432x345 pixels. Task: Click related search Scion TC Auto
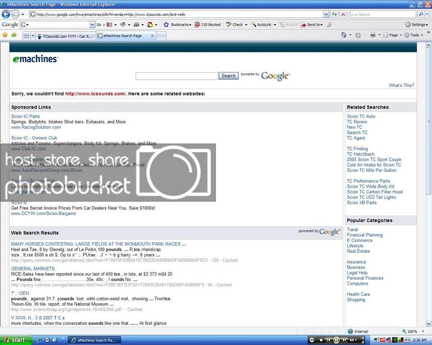pos(361,116)
